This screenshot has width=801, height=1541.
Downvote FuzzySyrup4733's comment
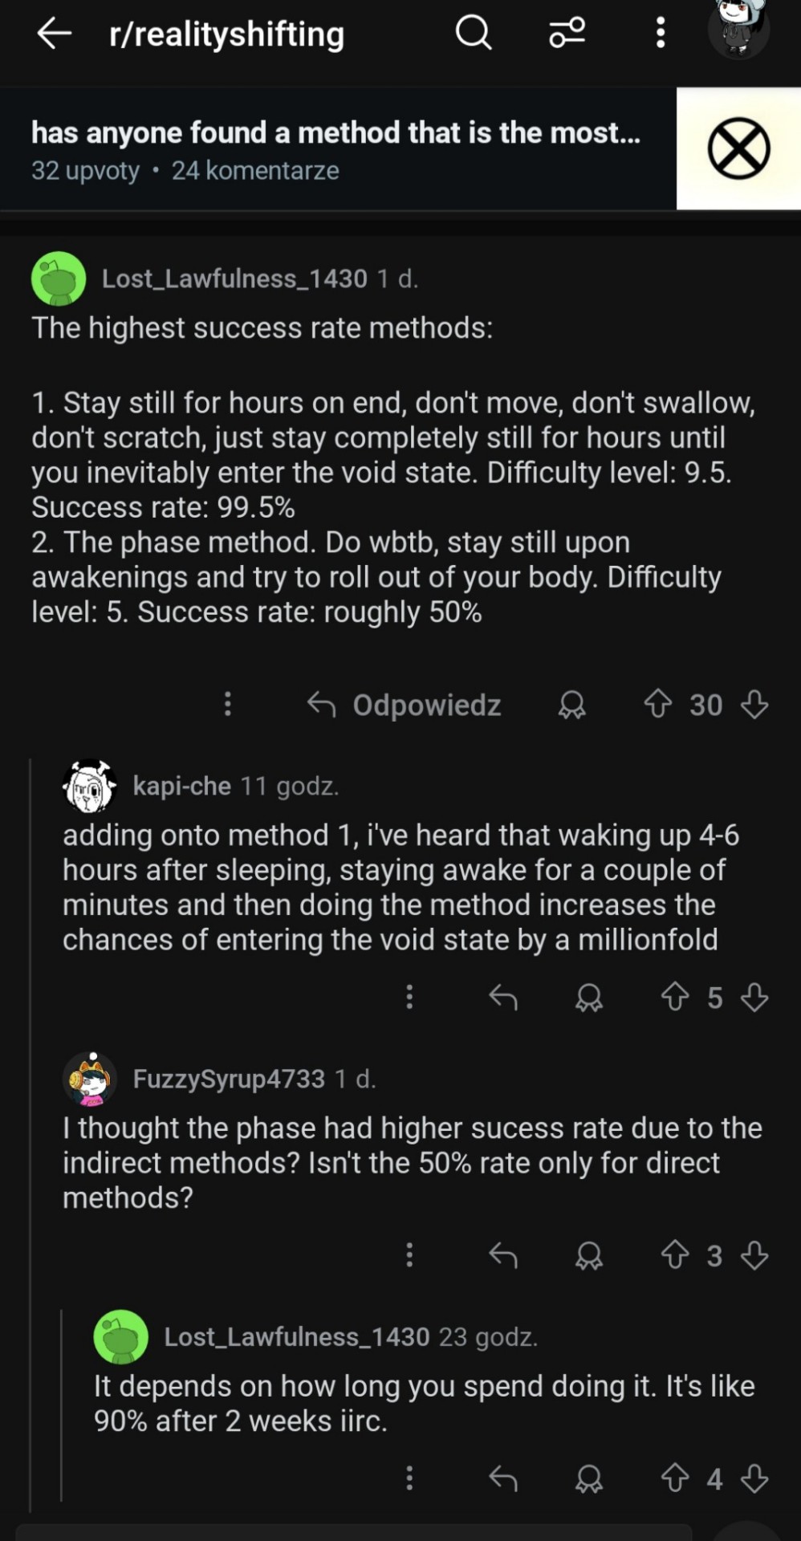tap(754, 1255)
